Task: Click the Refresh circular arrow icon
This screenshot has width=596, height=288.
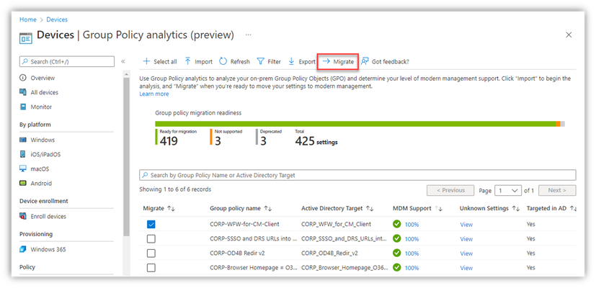Action: [x=223, y=61]
